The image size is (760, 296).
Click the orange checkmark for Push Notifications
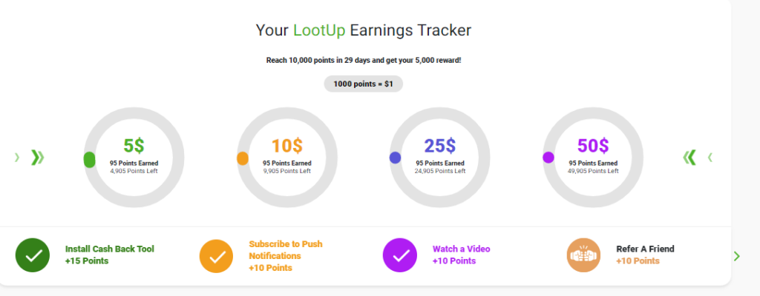point(217,256)
